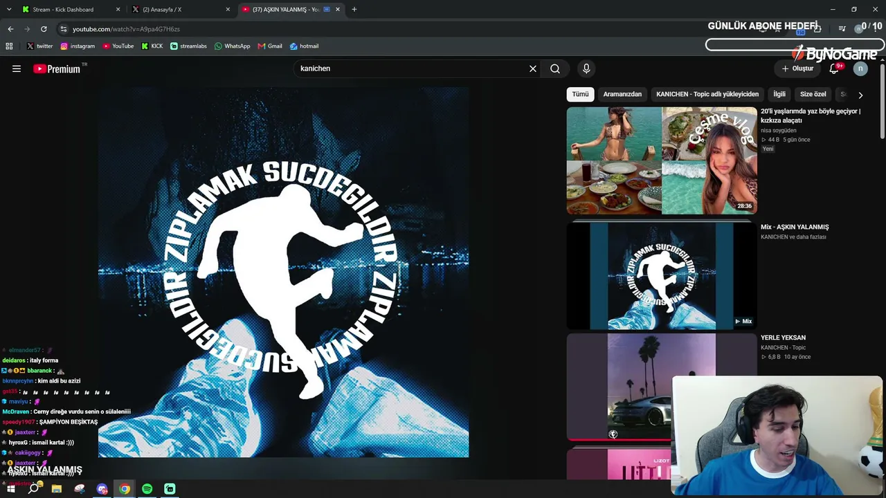Screen dimensions: 886x498
Task: Open Streamlabs app from taskbar
Action: [x=170, y=489]
